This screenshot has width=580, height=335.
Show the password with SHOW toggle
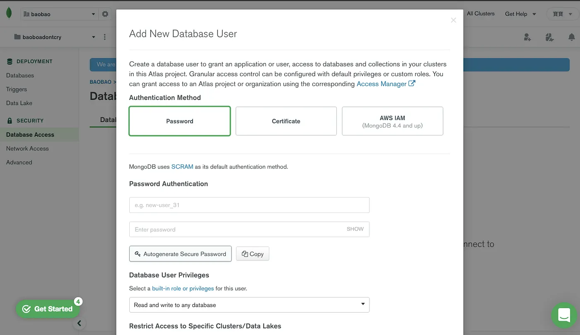pyautogui.click(x=355, y=229)
